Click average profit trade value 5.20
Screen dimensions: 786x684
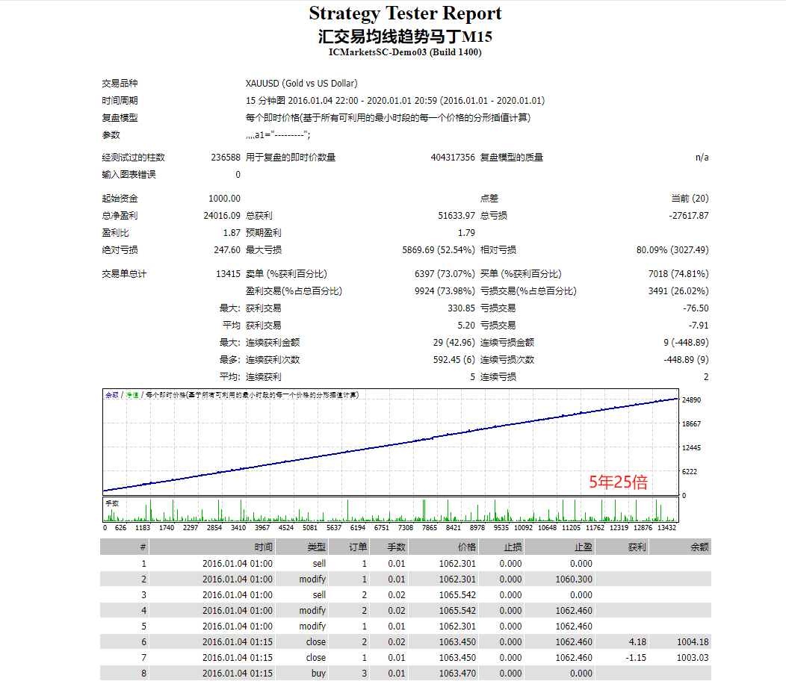coord(466,326)
